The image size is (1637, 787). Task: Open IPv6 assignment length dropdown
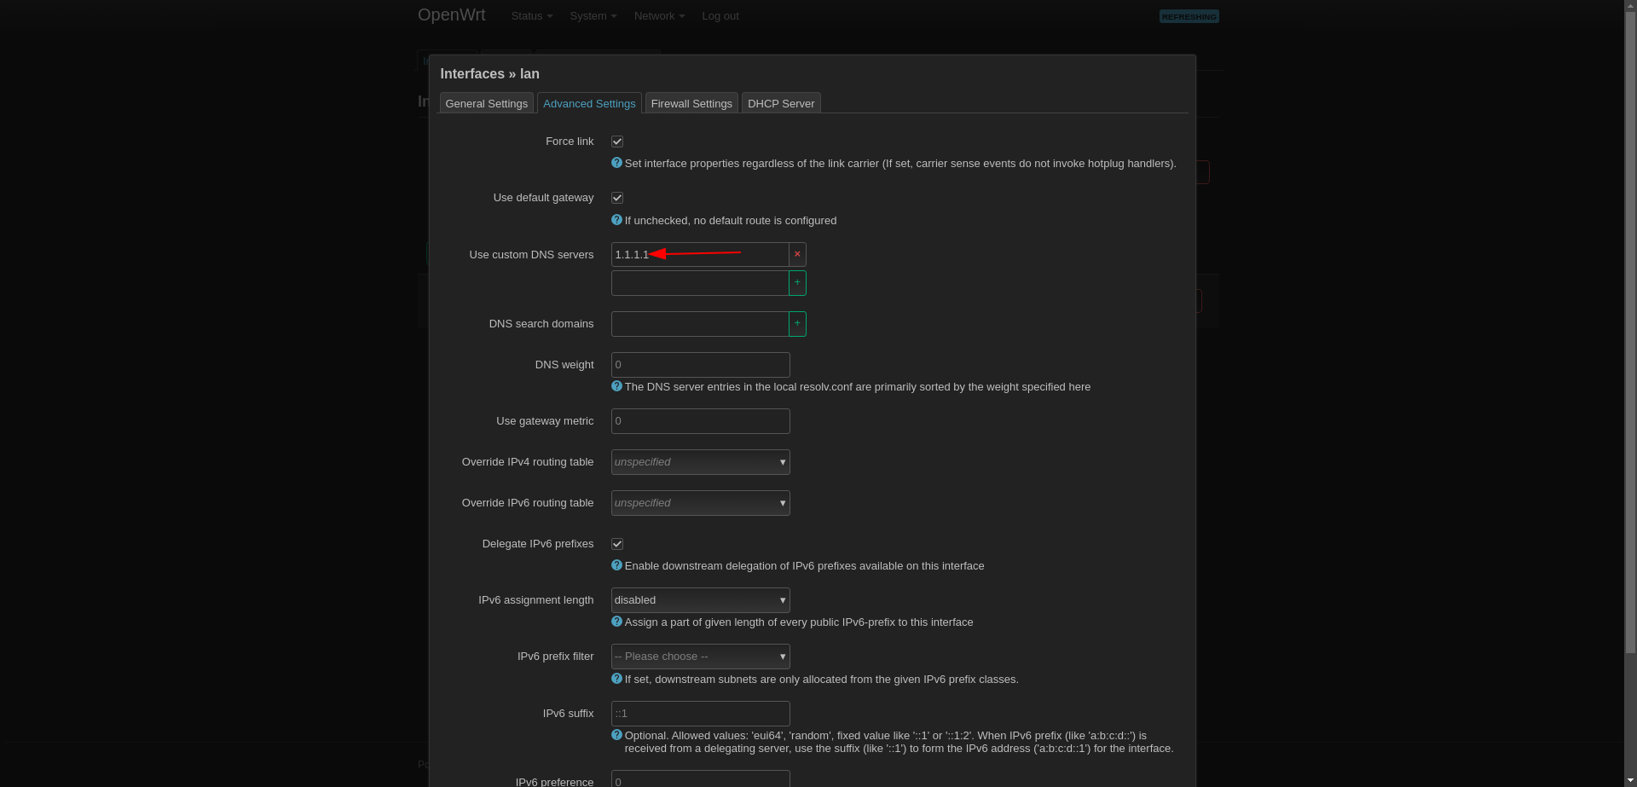pos(700,600)
